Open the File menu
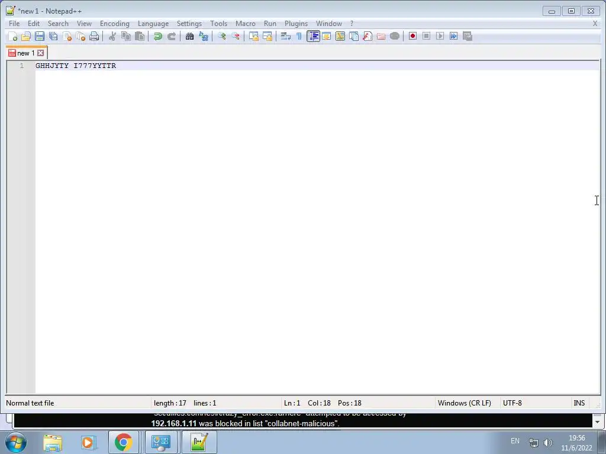 (14, 24)
